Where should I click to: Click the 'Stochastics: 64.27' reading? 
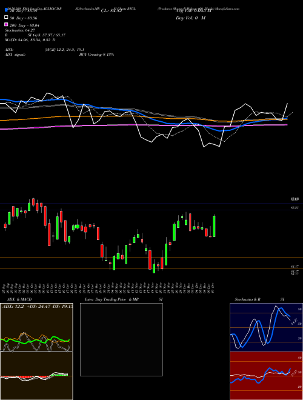coord(20,30)
